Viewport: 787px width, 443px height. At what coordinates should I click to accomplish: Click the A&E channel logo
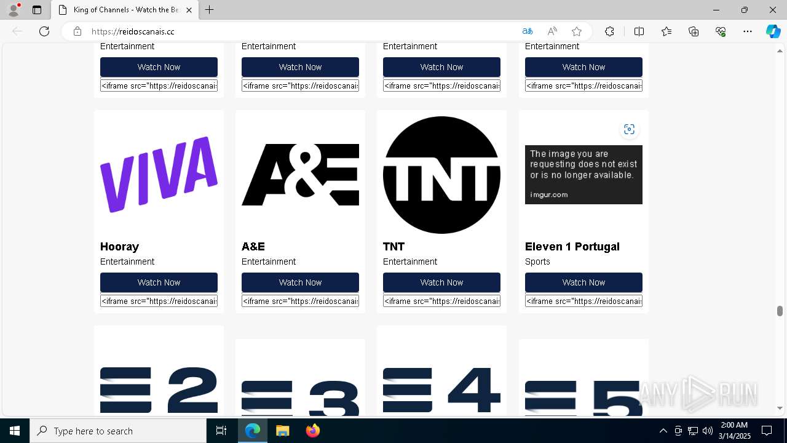coord(300,175)
